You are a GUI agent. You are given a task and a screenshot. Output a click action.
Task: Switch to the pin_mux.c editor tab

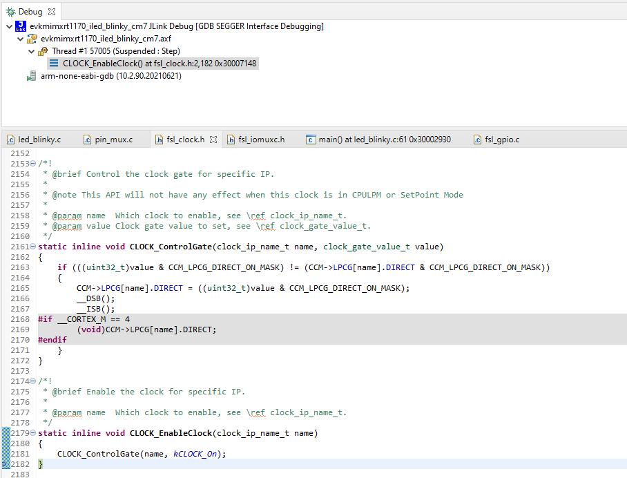[107, 139]
